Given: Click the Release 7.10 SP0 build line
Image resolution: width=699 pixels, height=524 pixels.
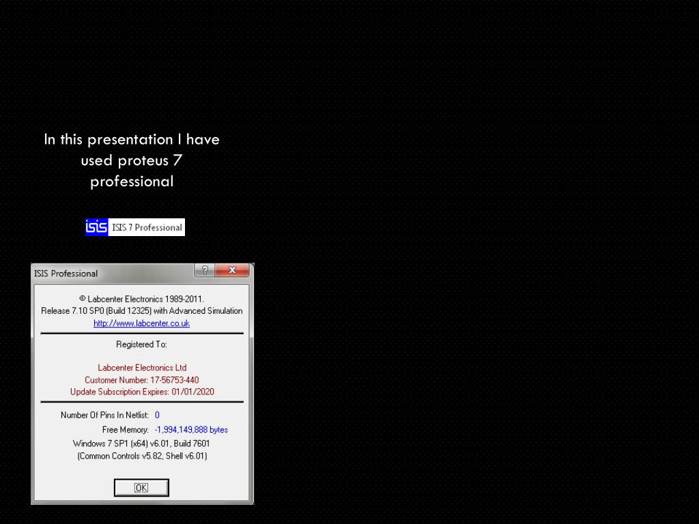Looking at the screenshot, I should [142, 310].
